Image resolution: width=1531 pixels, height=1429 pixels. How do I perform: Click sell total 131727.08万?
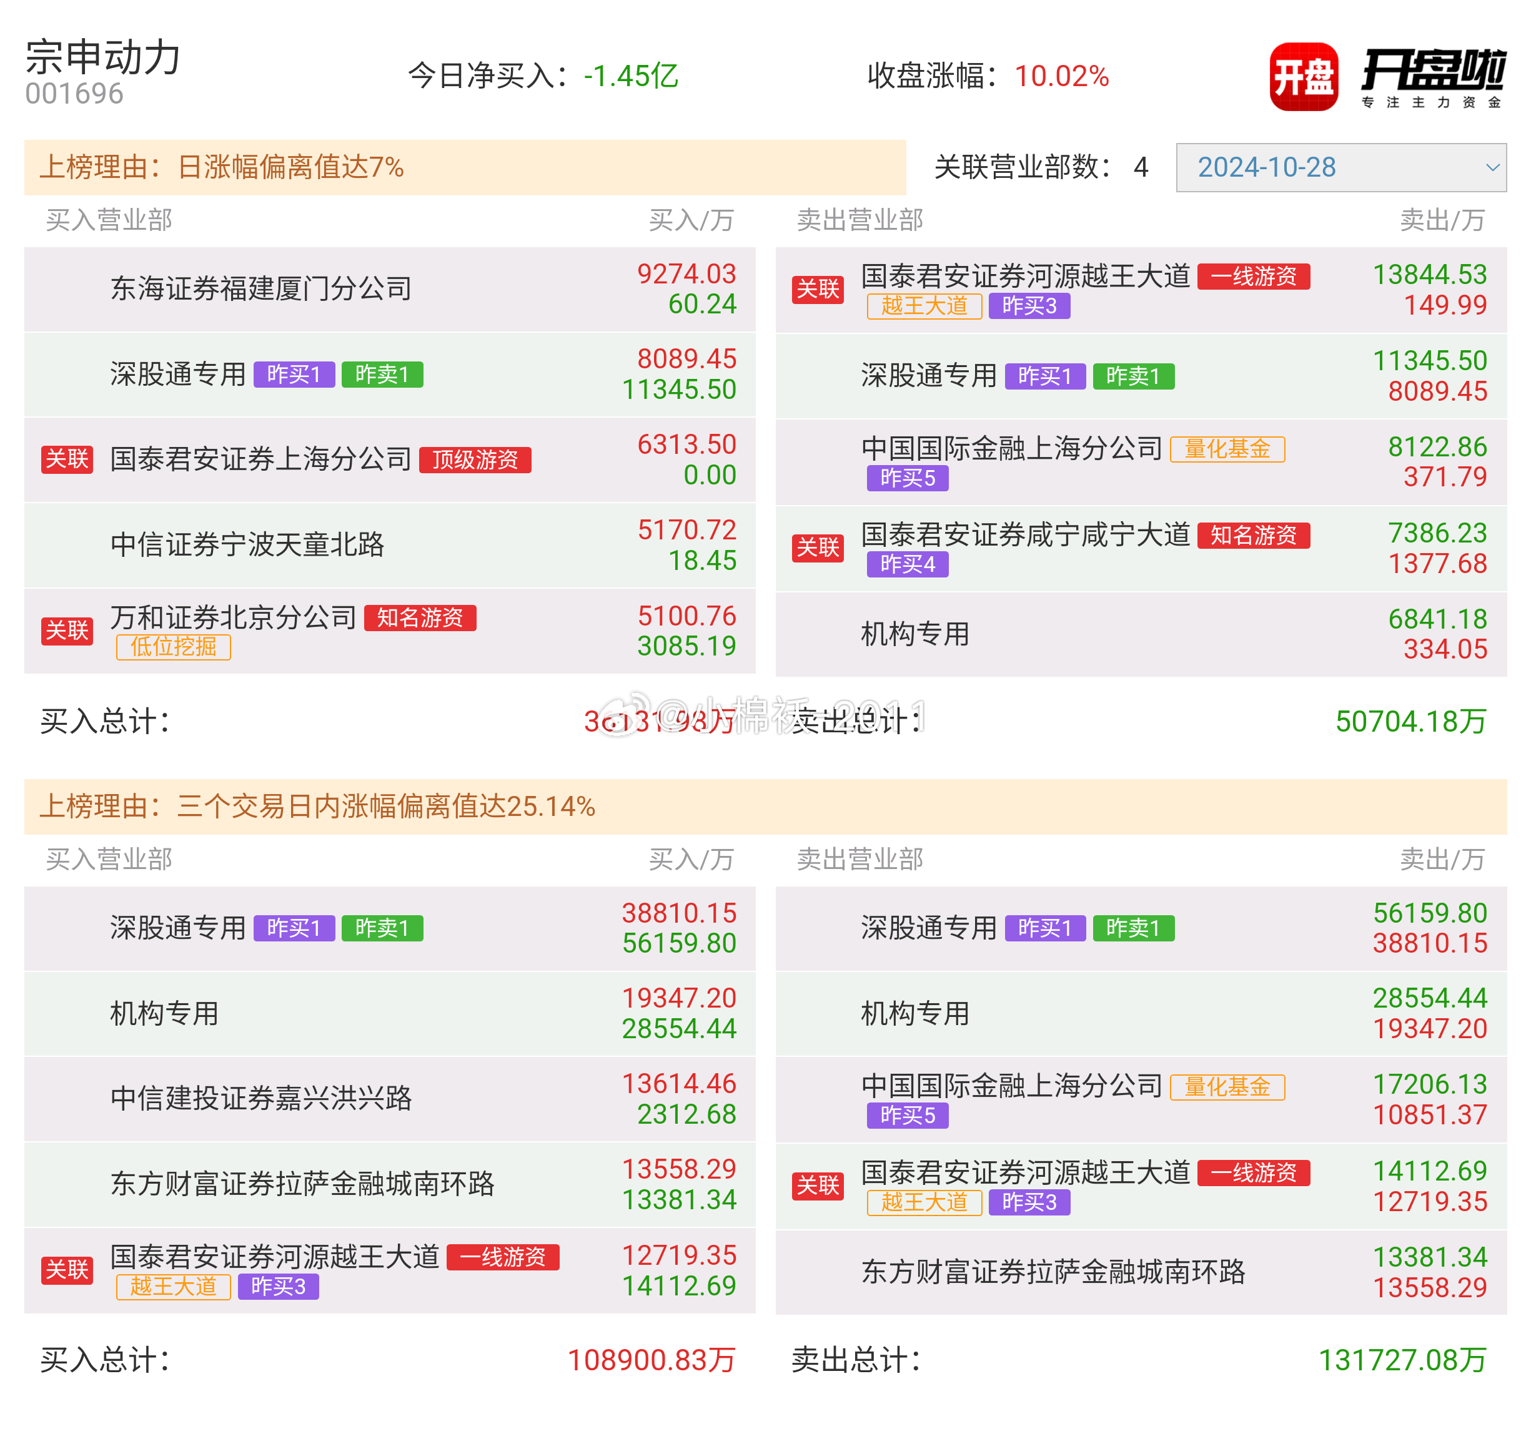coord(1402,1360)
